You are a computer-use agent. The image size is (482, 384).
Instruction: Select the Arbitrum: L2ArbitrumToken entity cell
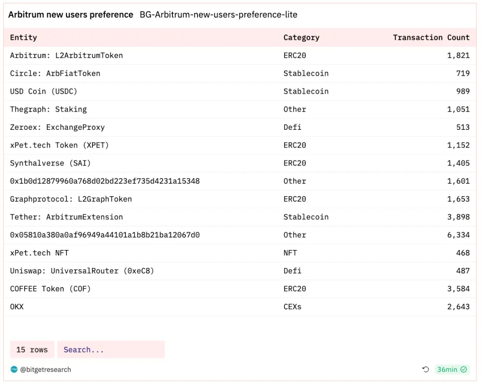66,56
